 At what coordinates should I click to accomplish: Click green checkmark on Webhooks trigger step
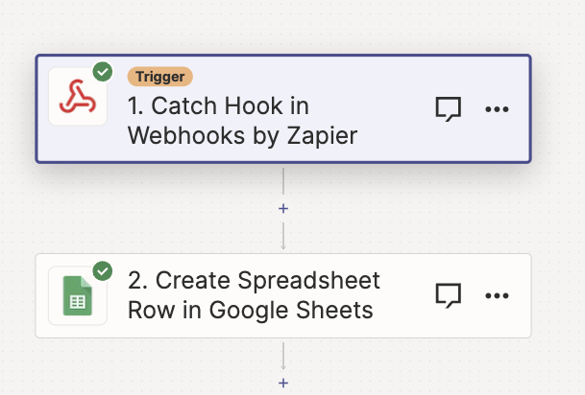click(101, 72)
